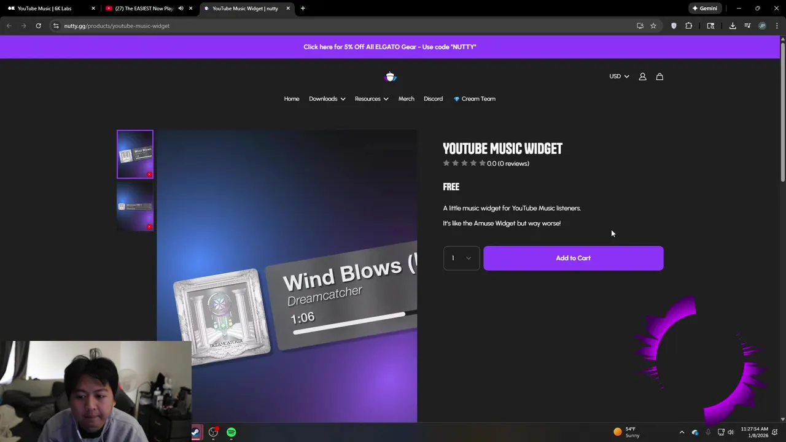The image size is (786, 442).
Task: Click 'It's like the Amuse Widget' text
Action: point(502,223)
